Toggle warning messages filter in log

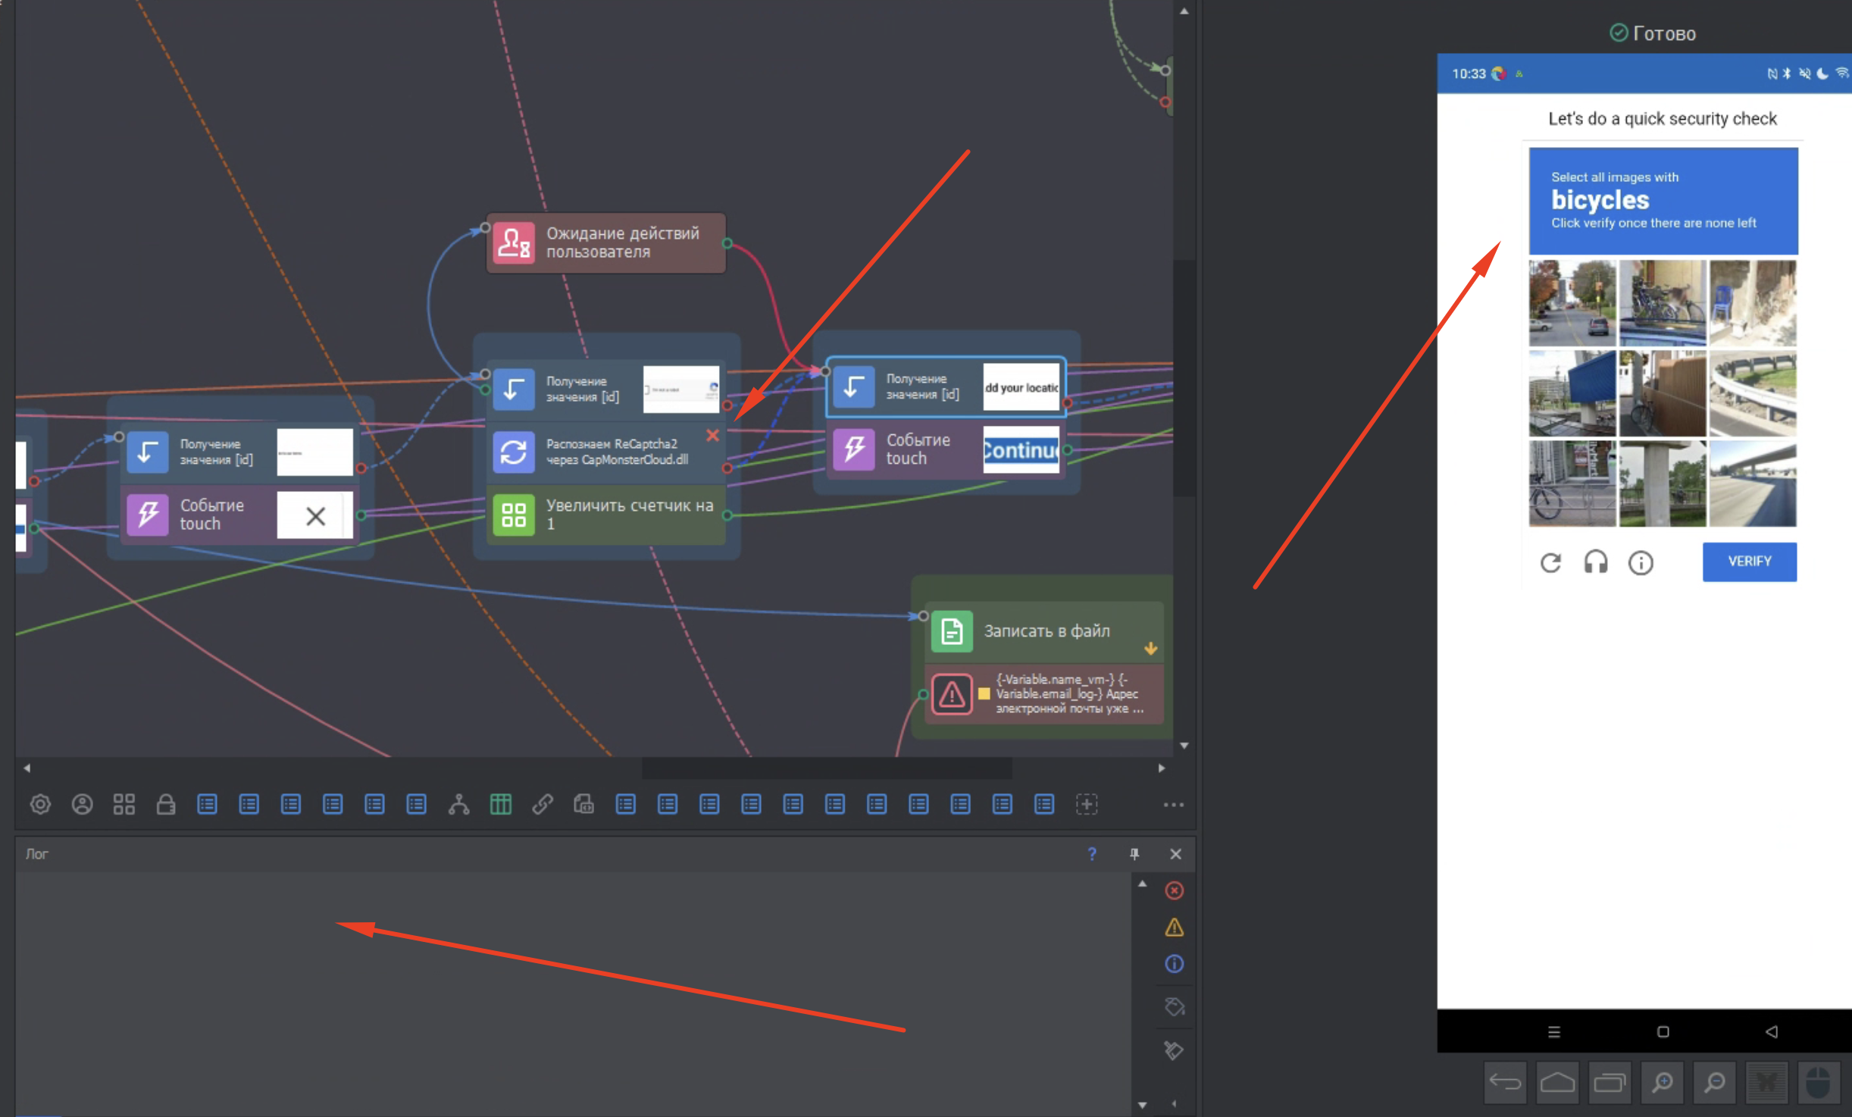tap(1174, 927)
